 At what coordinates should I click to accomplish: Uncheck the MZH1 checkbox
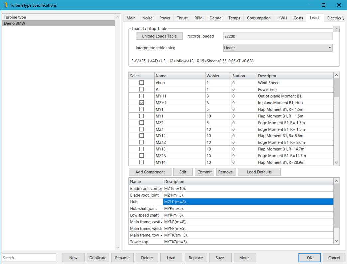(141, 103)
